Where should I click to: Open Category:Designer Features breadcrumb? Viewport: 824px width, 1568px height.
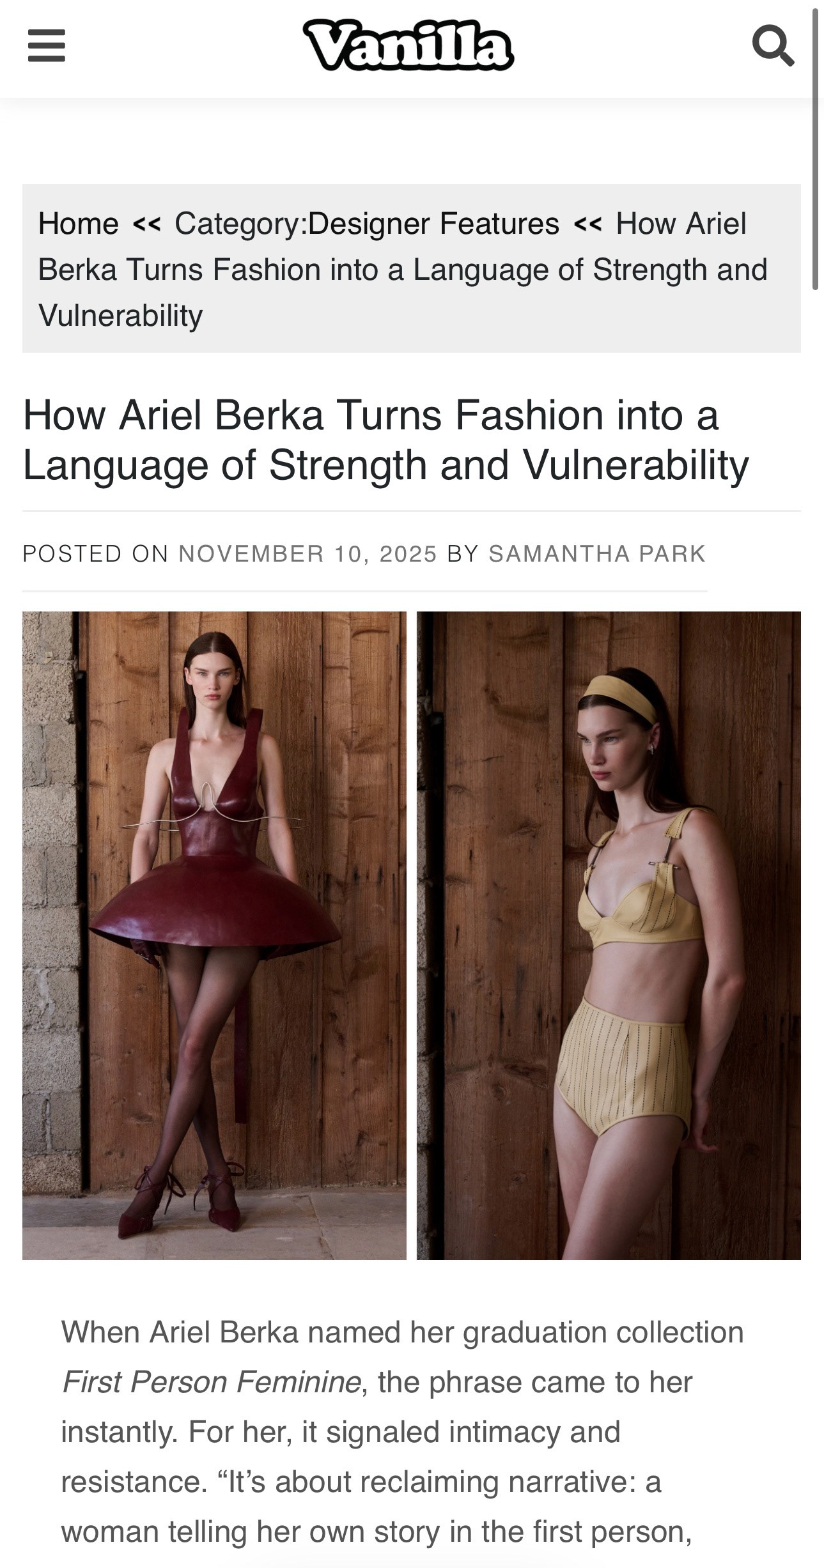point(367,224)
